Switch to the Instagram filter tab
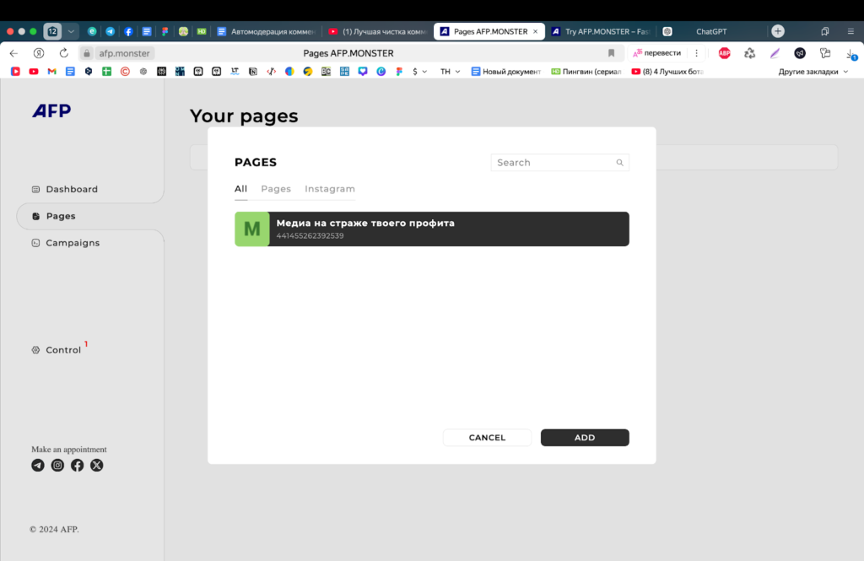 point(330,189)
